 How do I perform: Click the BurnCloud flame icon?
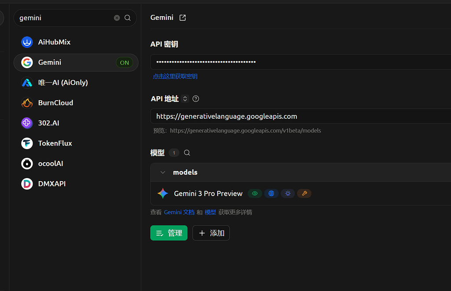pyautogui.click(x=27, y=103)
